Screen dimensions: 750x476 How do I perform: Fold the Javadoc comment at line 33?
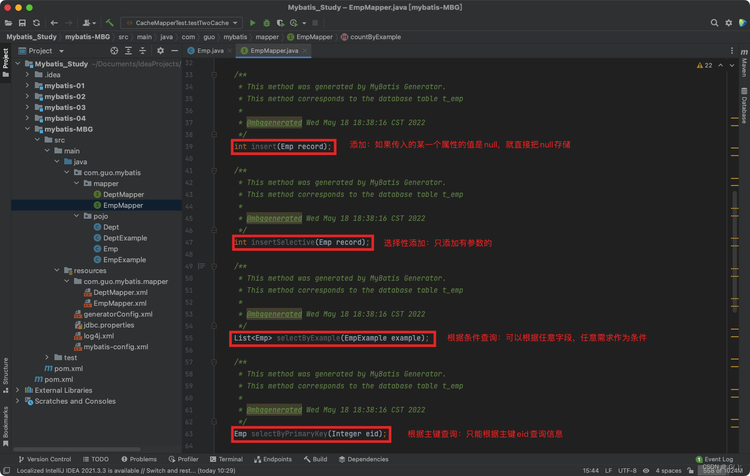tap(214, 75)
